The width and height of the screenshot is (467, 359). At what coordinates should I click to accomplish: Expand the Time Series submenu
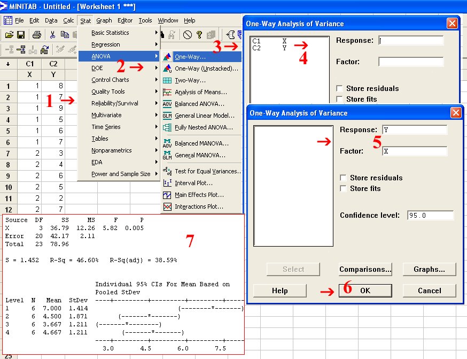tap(119, 127)
